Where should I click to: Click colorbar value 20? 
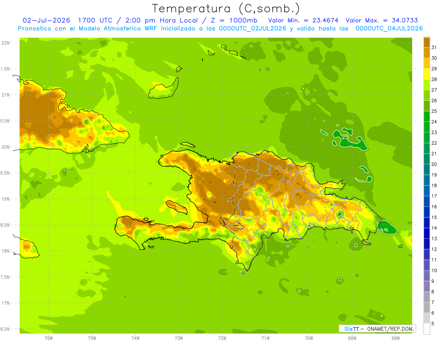pos(434,164)
